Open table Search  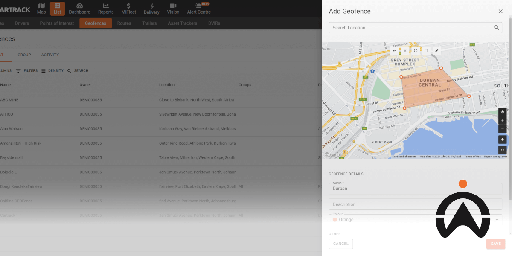(78, 71)
